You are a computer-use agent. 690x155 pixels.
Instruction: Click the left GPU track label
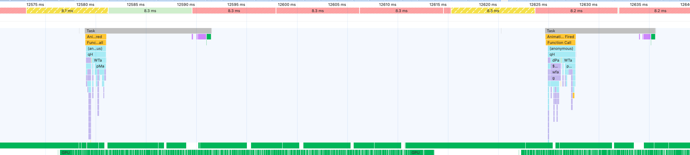pyautogui.click(x=66, y=153)
